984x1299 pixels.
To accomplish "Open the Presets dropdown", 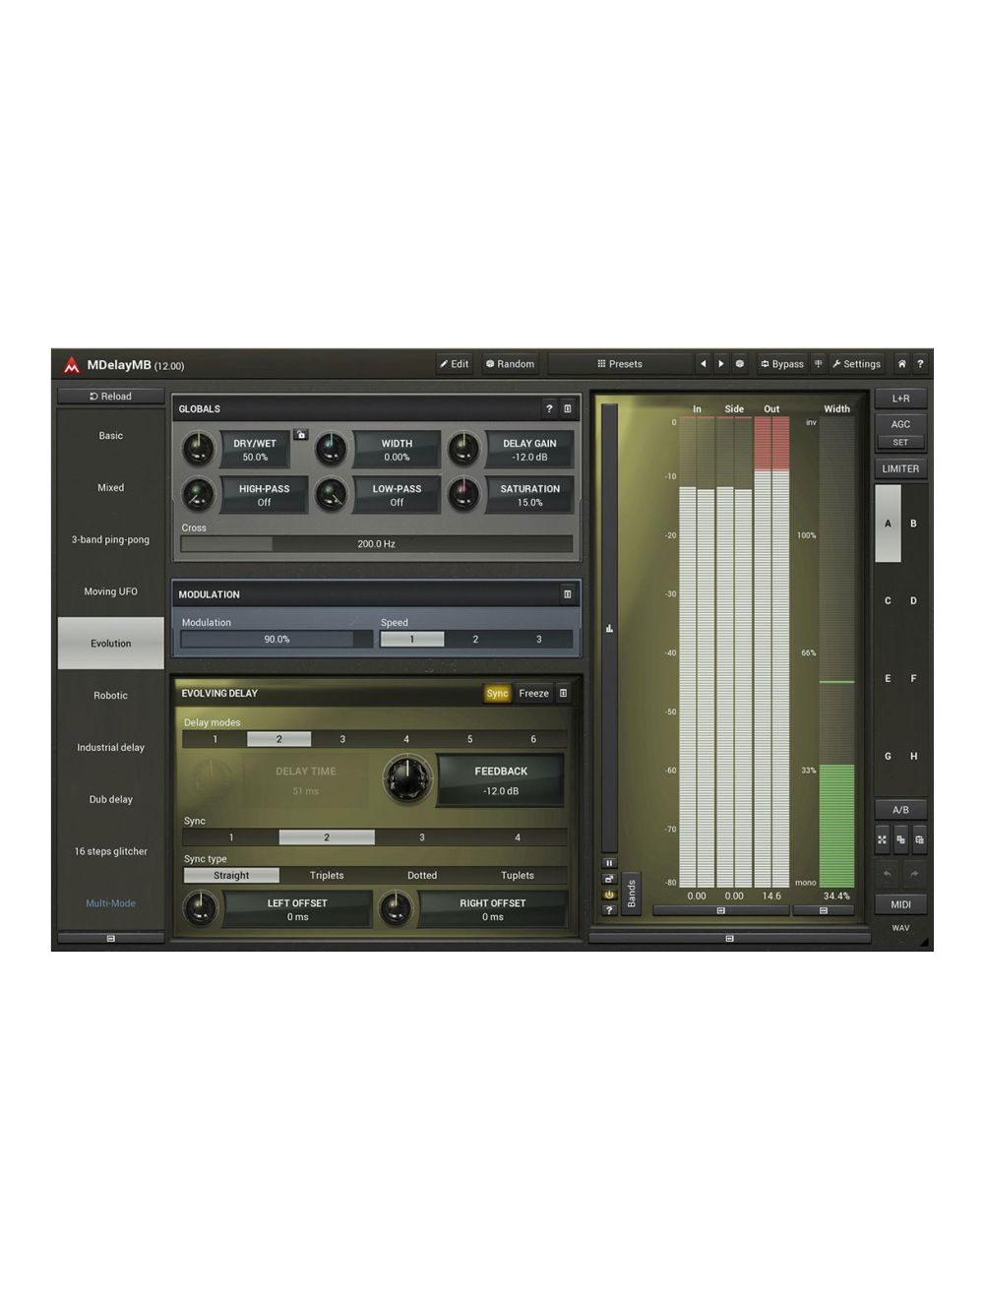I will pyautogui.click(x=620, y=364).
